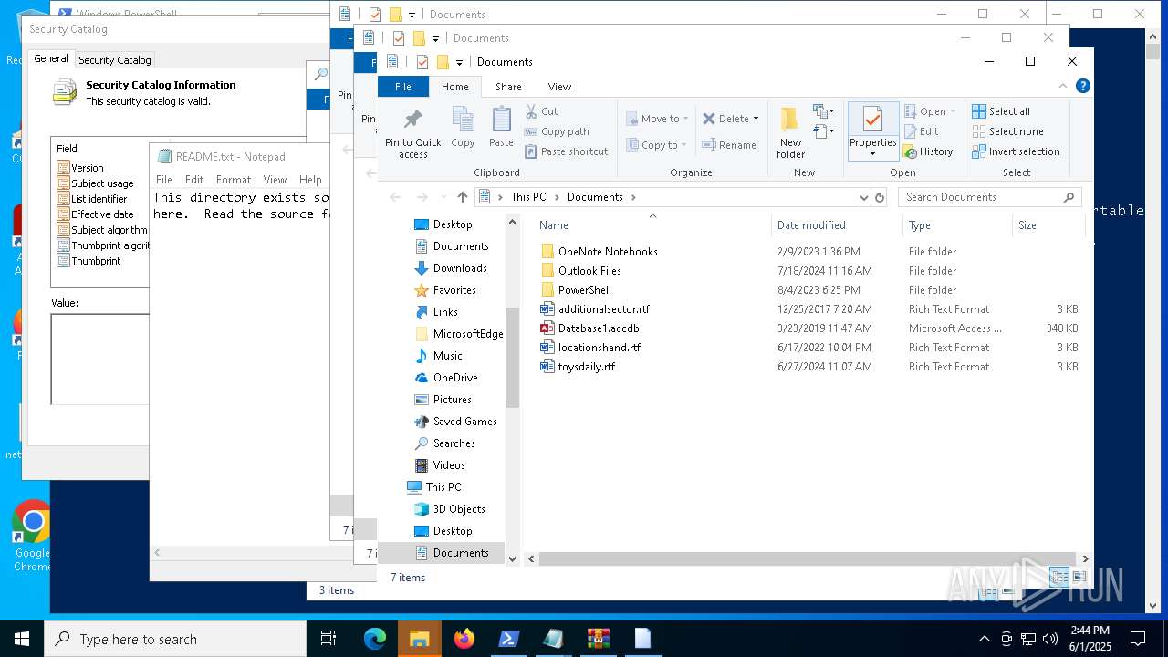Click Edit in the Open group
The width and height of the screenshot is (1168, 657).
(x=922, y=131)
